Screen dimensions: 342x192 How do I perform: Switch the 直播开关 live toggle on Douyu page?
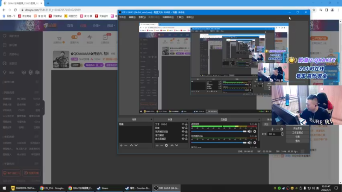coord(74,37)
